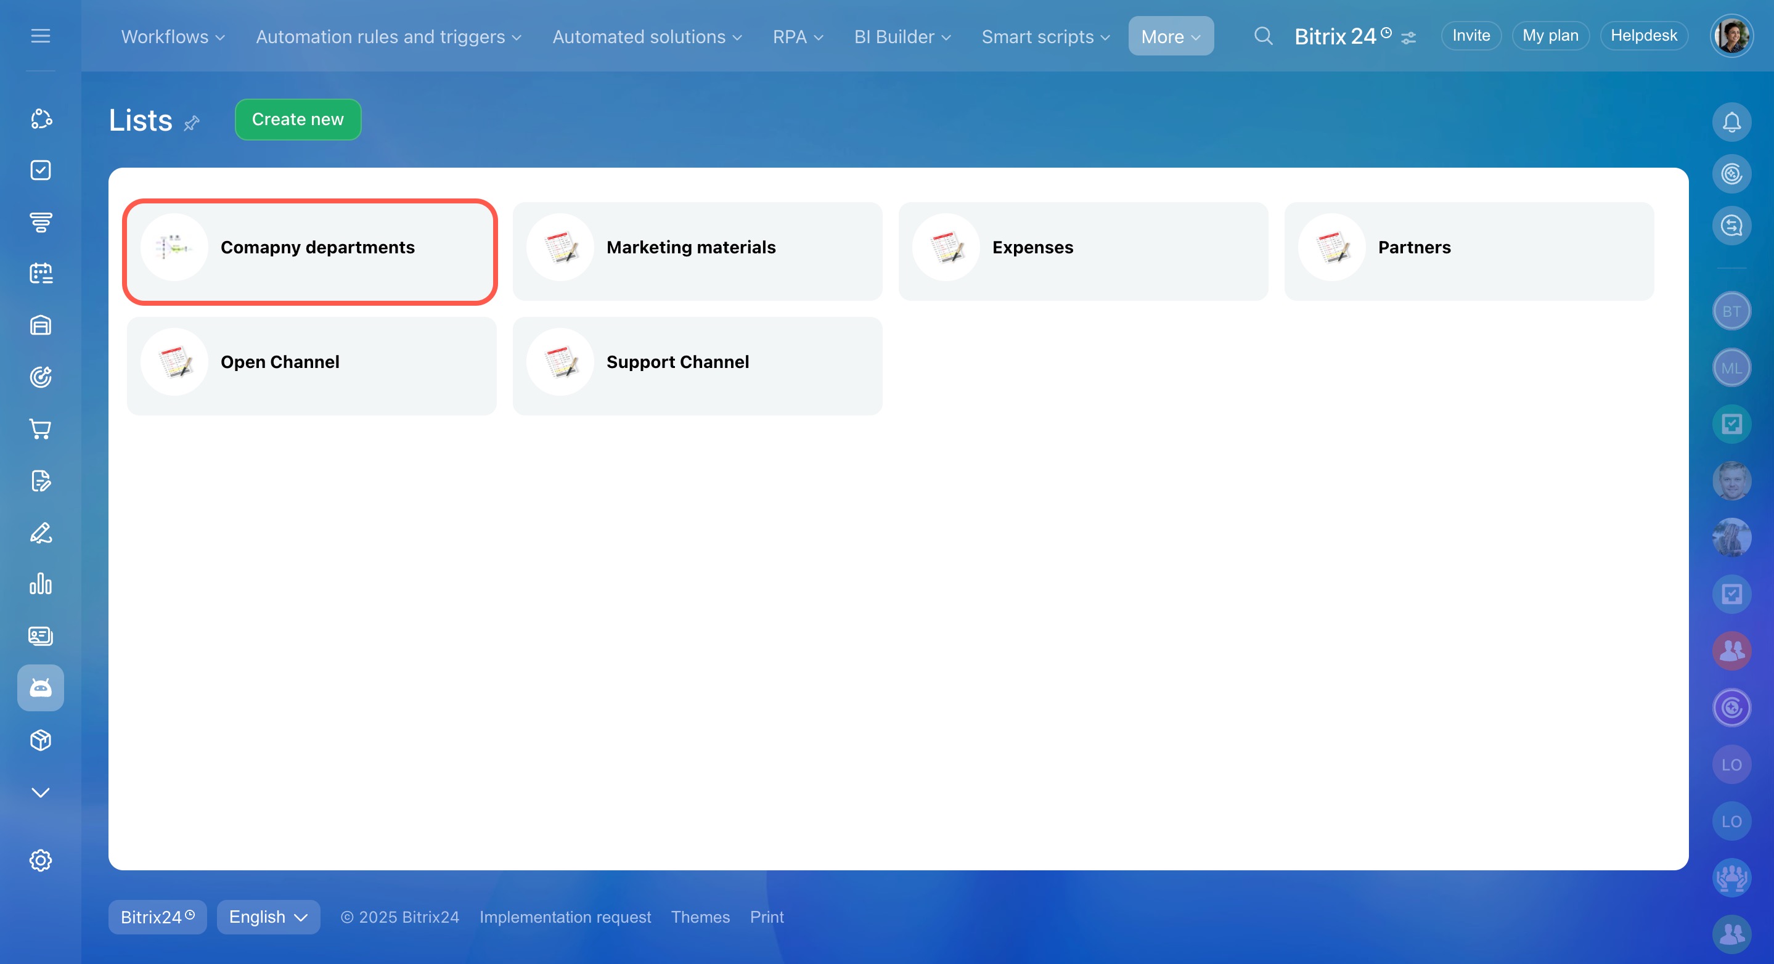Viewport: 1774px width, 964px height.
Task: Click the Invite button
Action: tap(1471, 36)
